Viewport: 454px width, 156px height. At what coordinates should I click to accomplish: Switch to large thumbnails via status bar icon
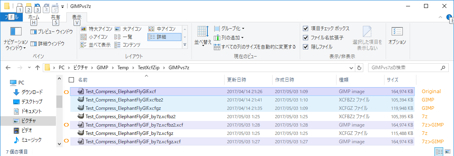pyautogui.click(x=447, y=152)
